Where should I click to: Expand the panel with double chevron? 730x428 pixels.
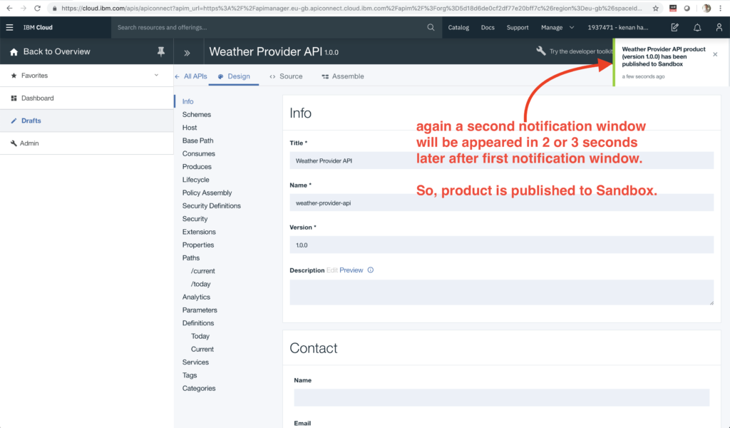tap(187, 53)
